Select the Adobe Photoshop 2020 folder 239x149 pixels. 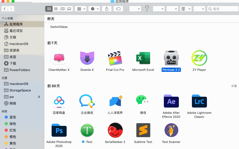click(59, 130)
